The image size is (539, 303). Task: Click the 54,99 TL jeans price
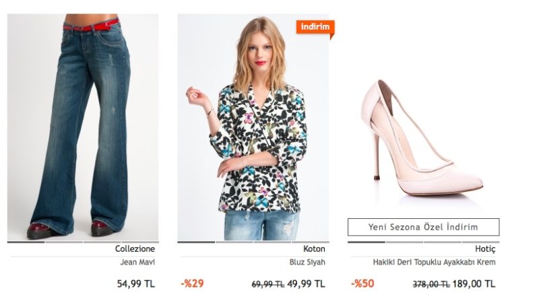136,283
